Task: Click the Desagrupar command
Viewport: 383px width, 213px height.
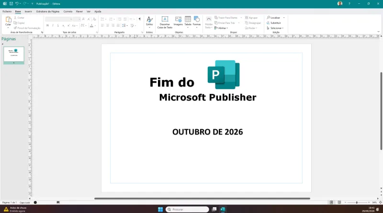Action: (253, 23)
